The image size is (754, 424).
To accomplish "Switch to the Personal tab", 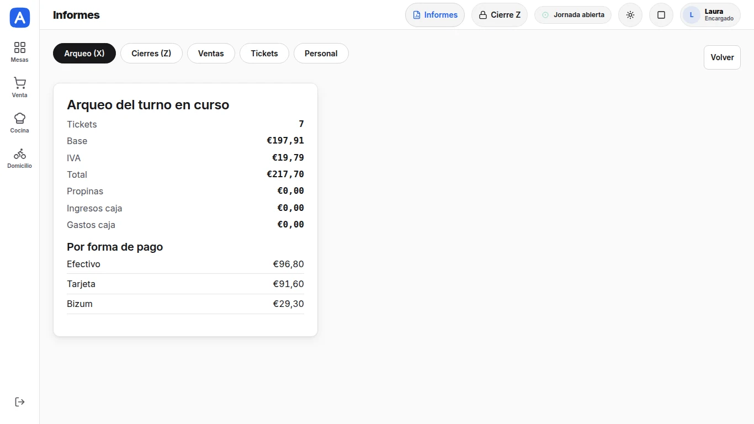I will click(321, 54).
